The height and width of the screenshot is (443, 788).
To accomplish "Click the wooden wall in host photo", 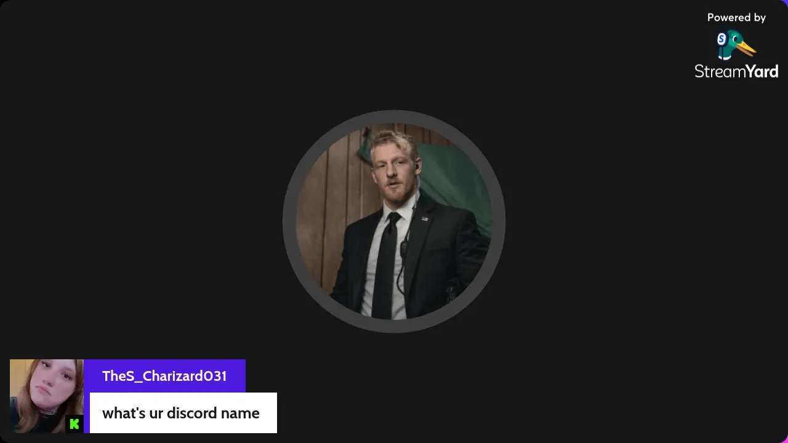I will [x=332, y=209].
